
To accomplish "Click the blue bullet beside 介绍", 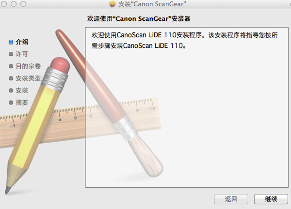I will pos(11,42).
